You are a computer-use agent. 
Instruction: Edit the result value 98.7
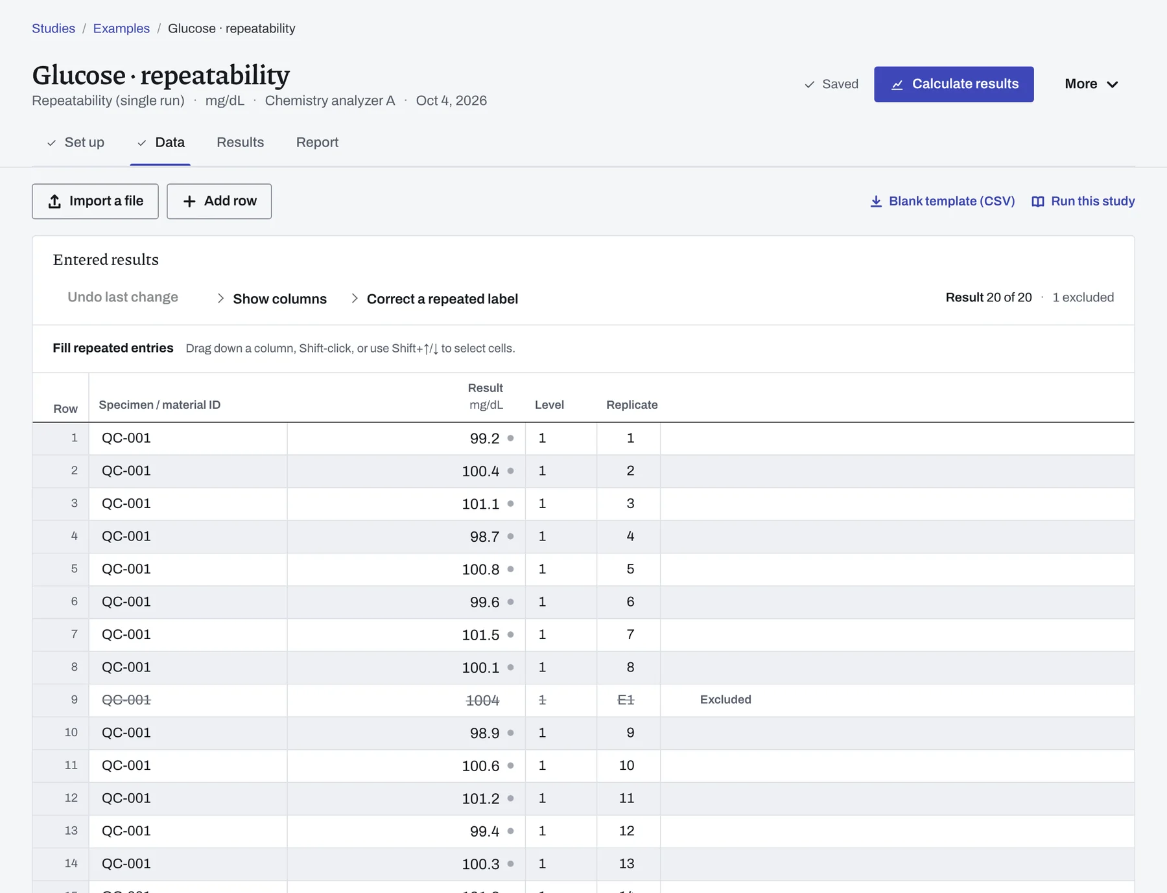[x=406, y=537]
